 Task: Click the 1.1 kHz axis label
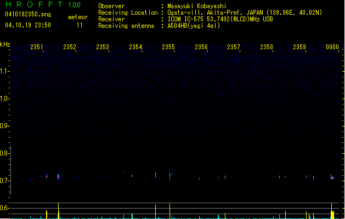[4, 71]
